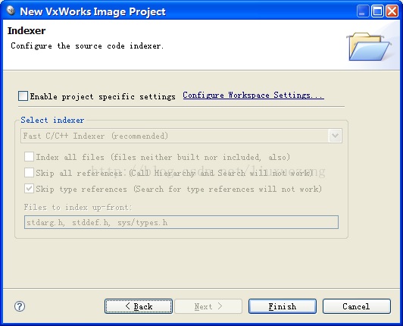
Task: Click the folder wizard banner image
Action: click(370, 46)
